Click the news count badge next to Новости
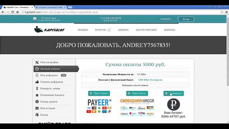The height and width of the screenshot is (129, 229). coord(109,30)
